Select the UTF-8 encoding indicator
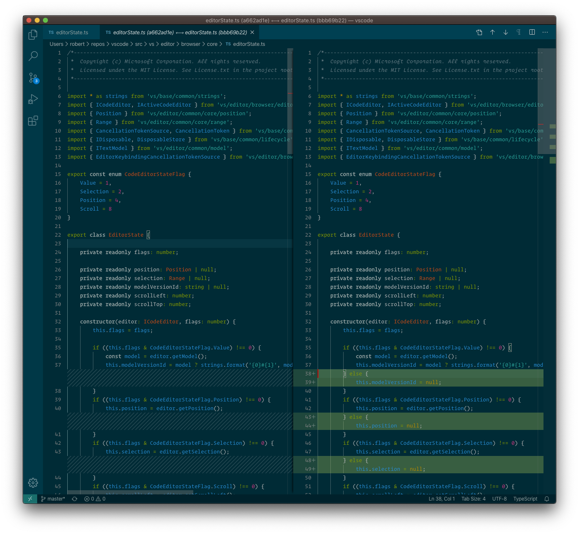This screenshot has height=534, width=579. point(499,499)
